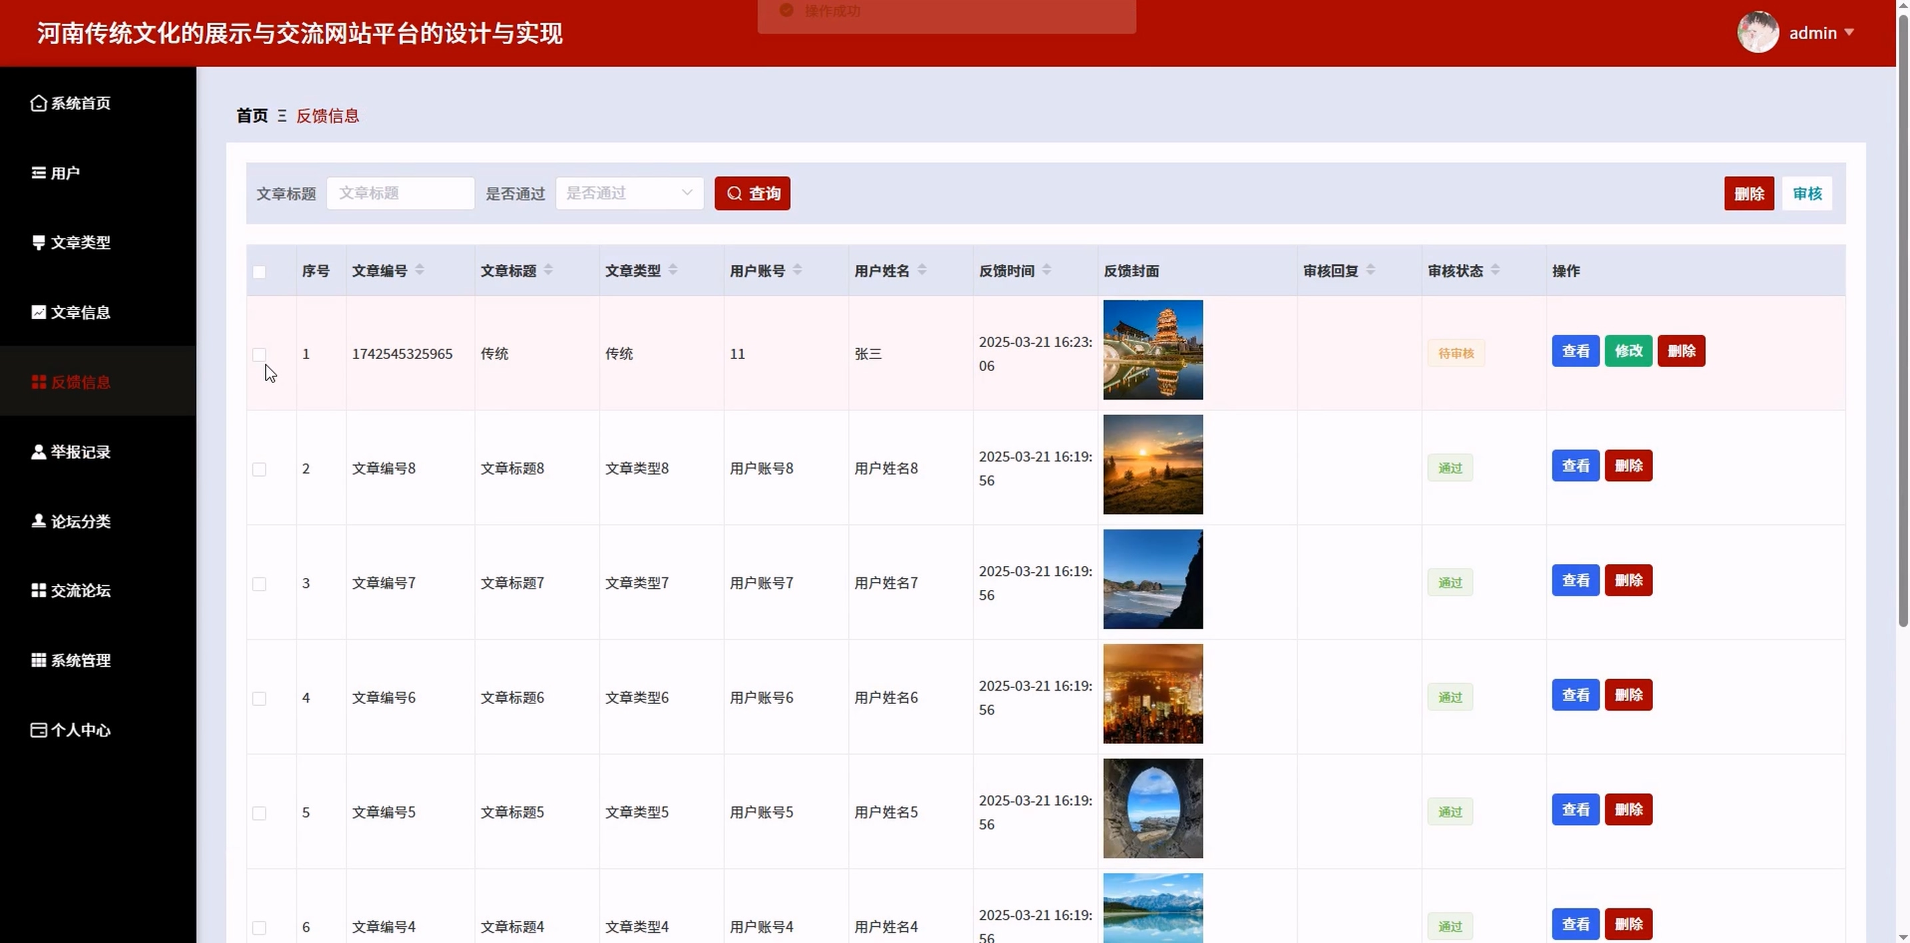
Task: Click the 文章类型 sidebar icon
Action: [39, 242]
